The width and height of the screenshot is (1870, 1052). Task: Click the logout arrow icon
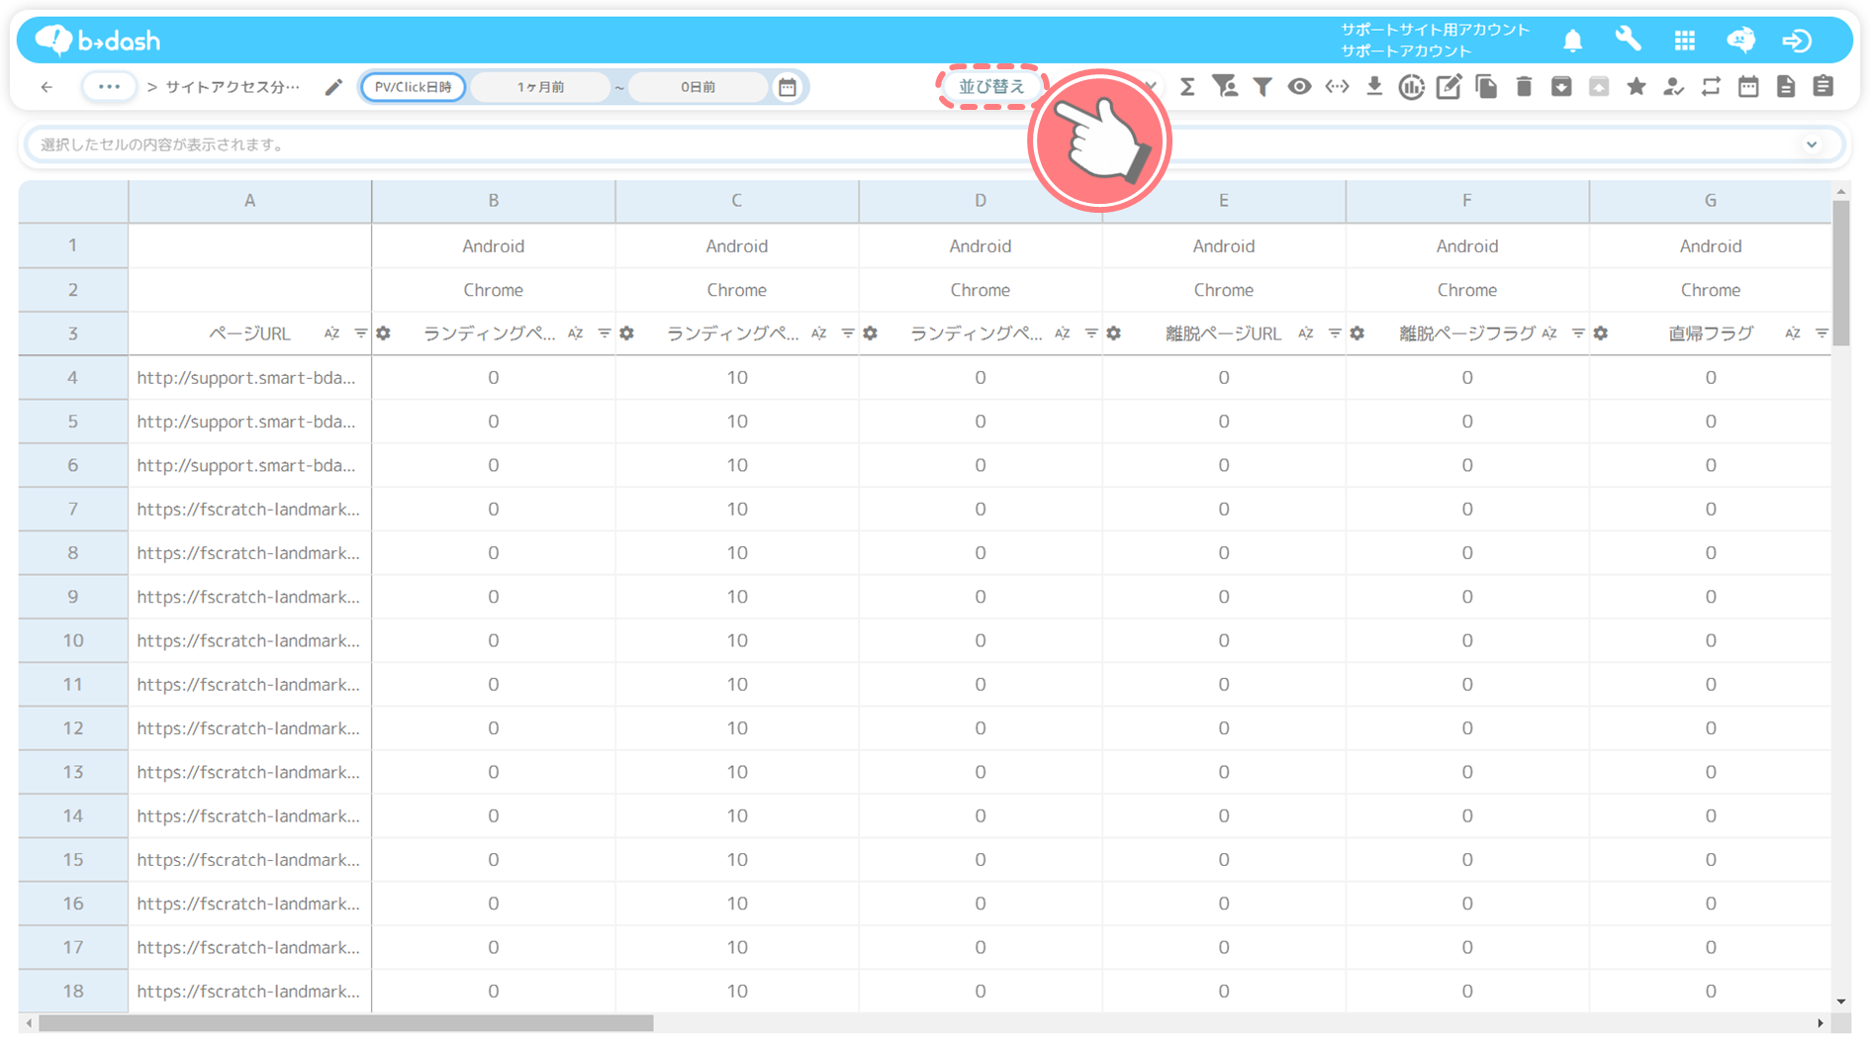tap(1797, 41)
